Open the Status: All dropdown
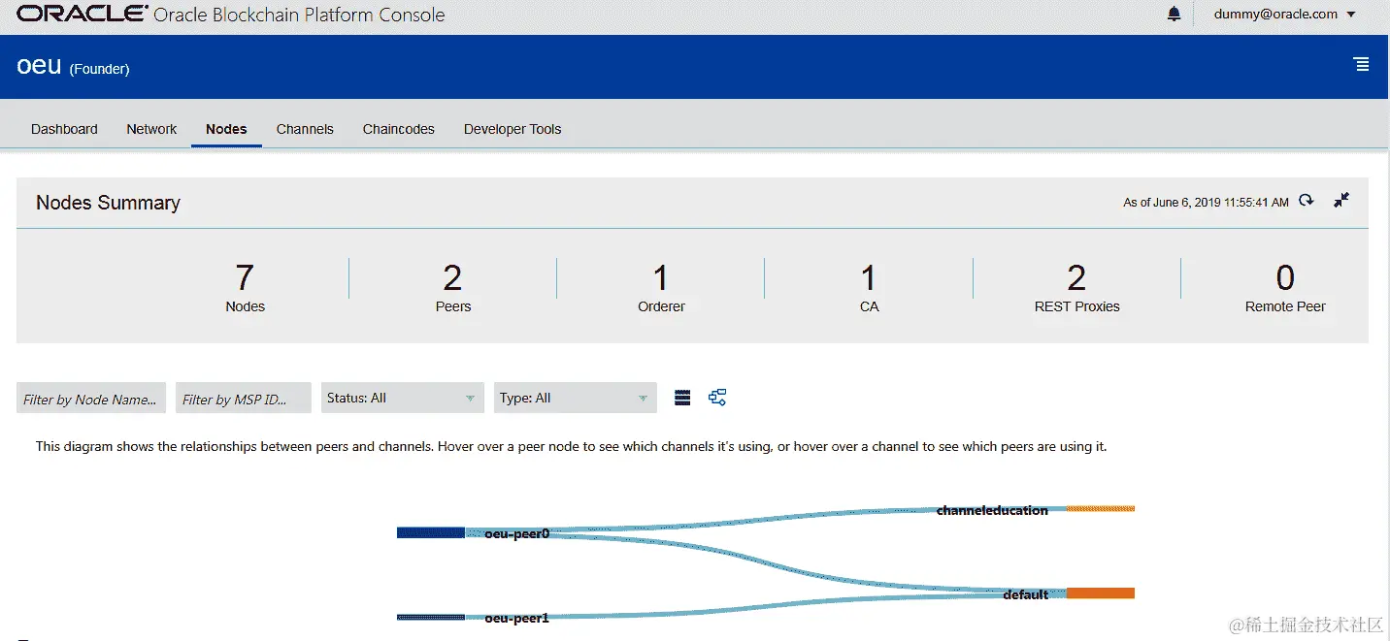The height and width of the screenshot is (641, 1390). 403,398
